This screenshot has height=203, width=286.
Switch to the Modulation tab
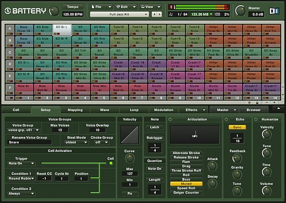163,110
